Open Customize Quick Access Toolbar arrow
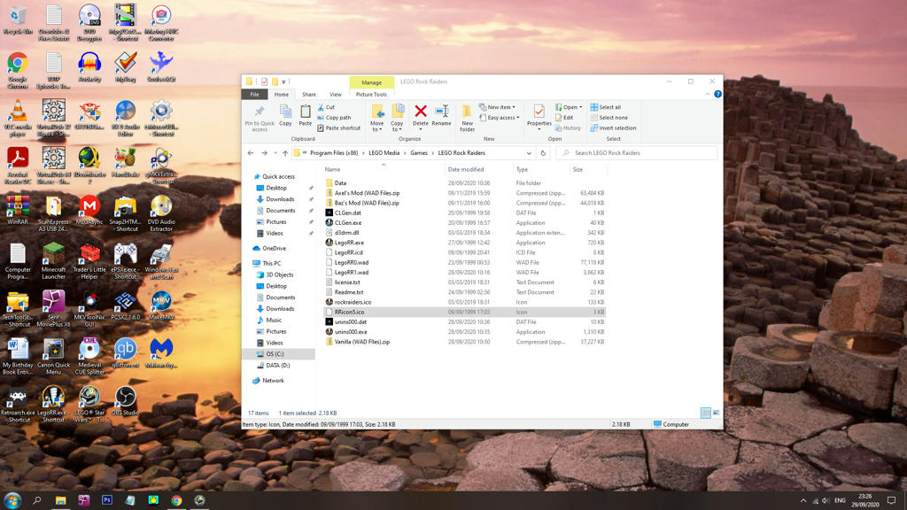The height and width of the screenshot is (510, 907). (x=283, y=81)
